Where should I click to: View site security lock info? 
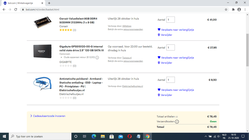pos(23,10)
